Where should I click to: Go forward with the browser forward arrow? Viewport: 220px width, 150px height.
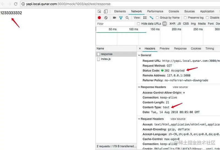click(x=9, y=4)
